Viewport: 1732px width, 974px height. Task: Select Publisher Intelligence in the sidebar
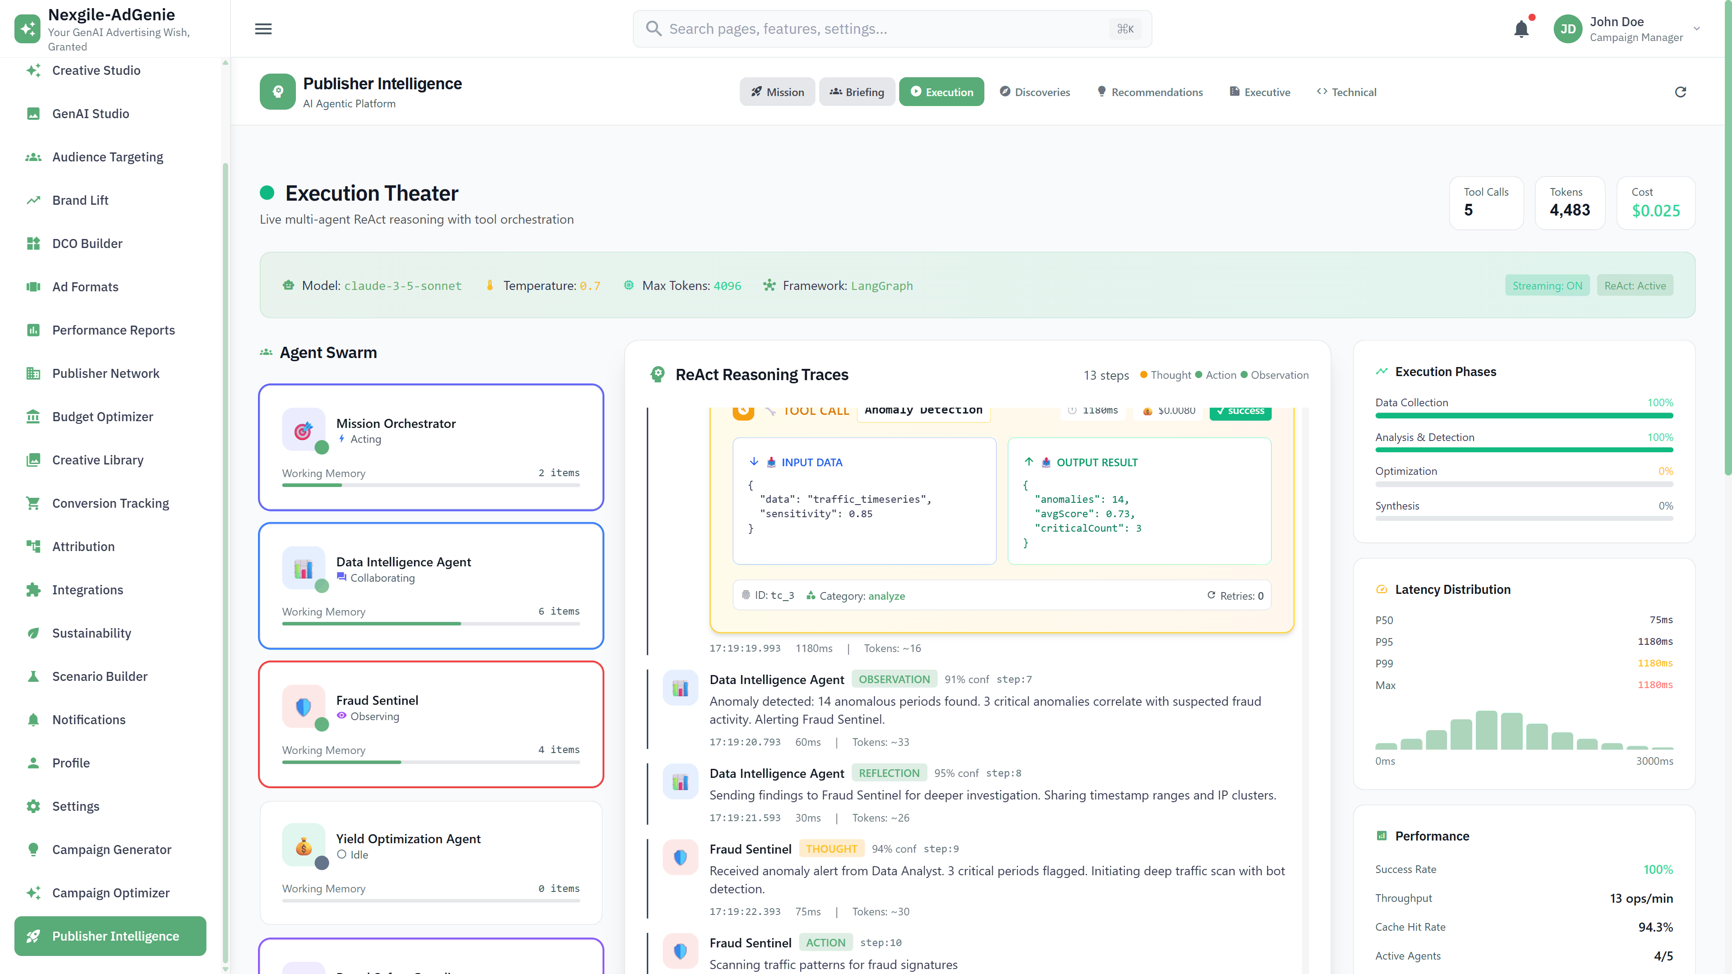(x=110, y=936)
